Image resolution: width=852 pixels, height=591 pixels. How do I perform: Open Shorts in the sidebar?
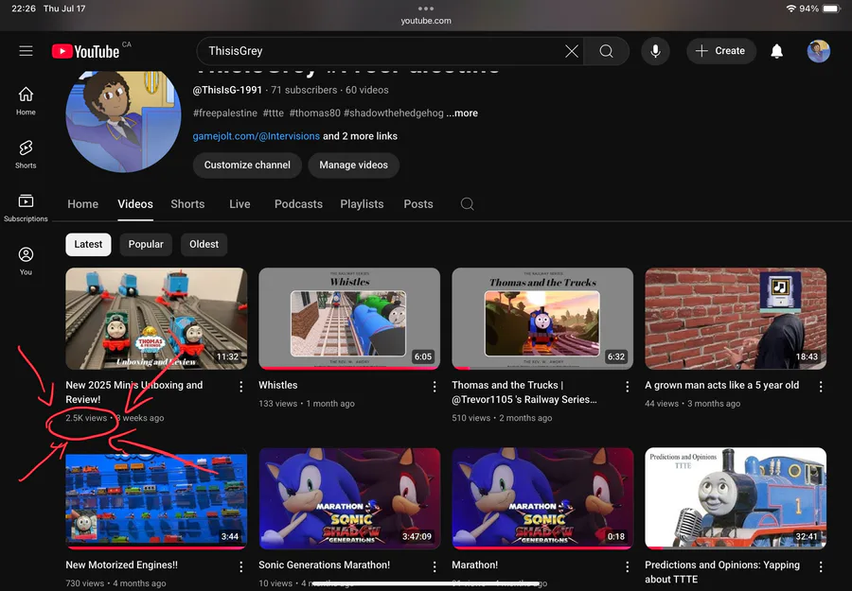click(26, 155)
